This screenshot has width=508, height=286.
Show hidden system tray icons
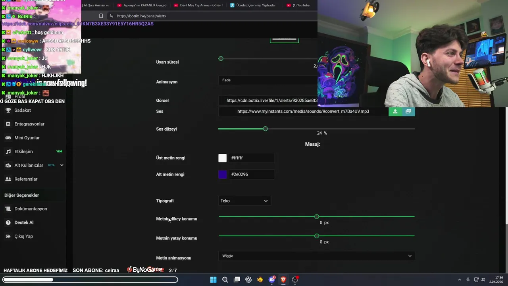[x=460, y=280]
